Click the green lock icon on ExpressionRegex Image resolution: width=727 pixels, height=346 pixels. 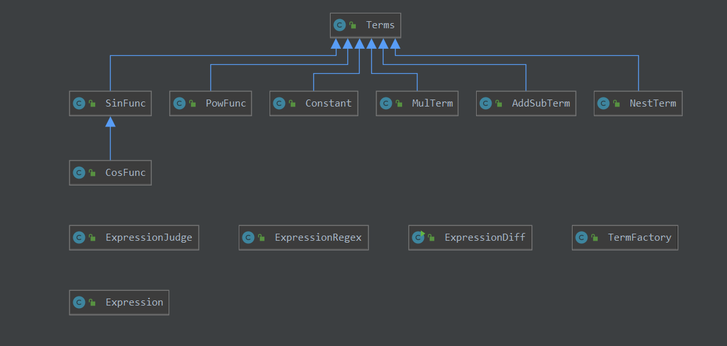[262, 238]
